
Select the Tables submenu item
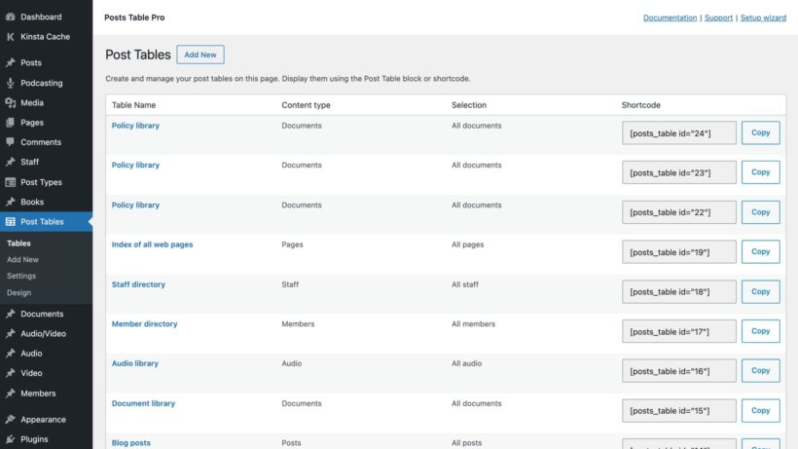(x=18, y=243)
